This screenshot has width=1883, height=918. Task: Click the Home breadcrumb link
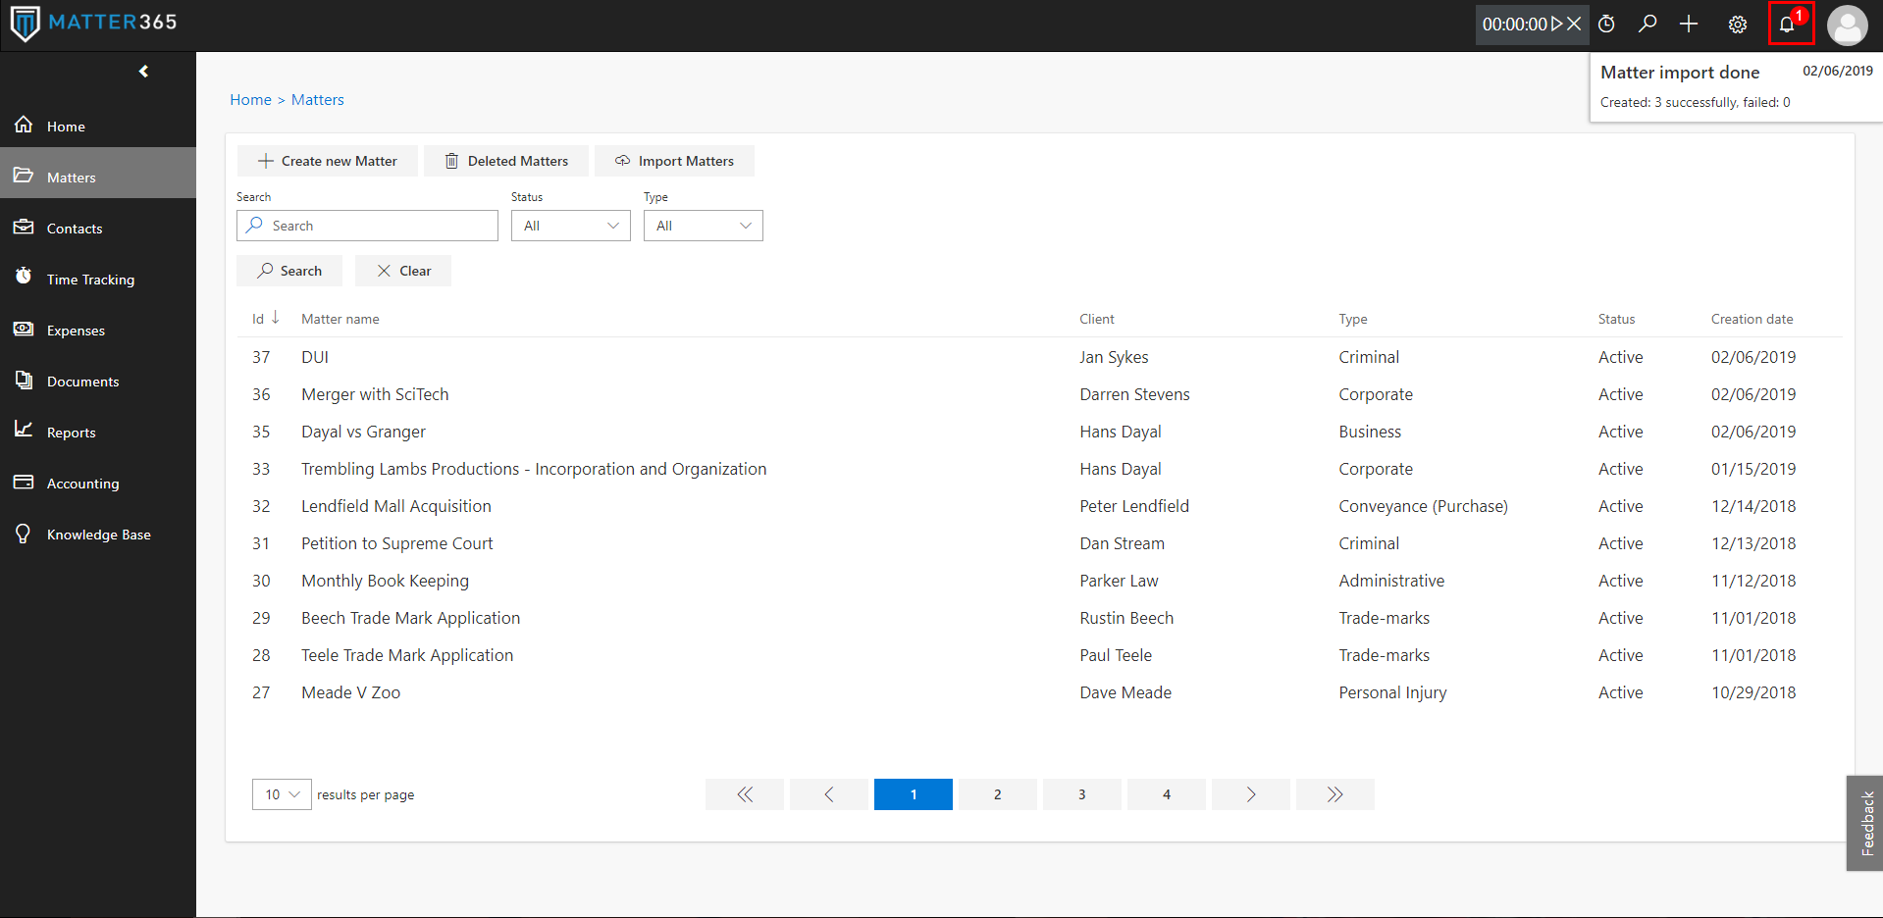(x=250, y=100)
